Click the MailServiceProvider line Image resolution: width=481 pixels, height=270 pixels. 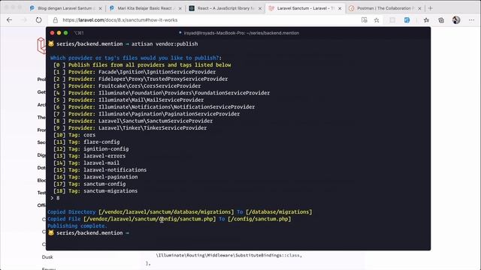click(129, 100)
